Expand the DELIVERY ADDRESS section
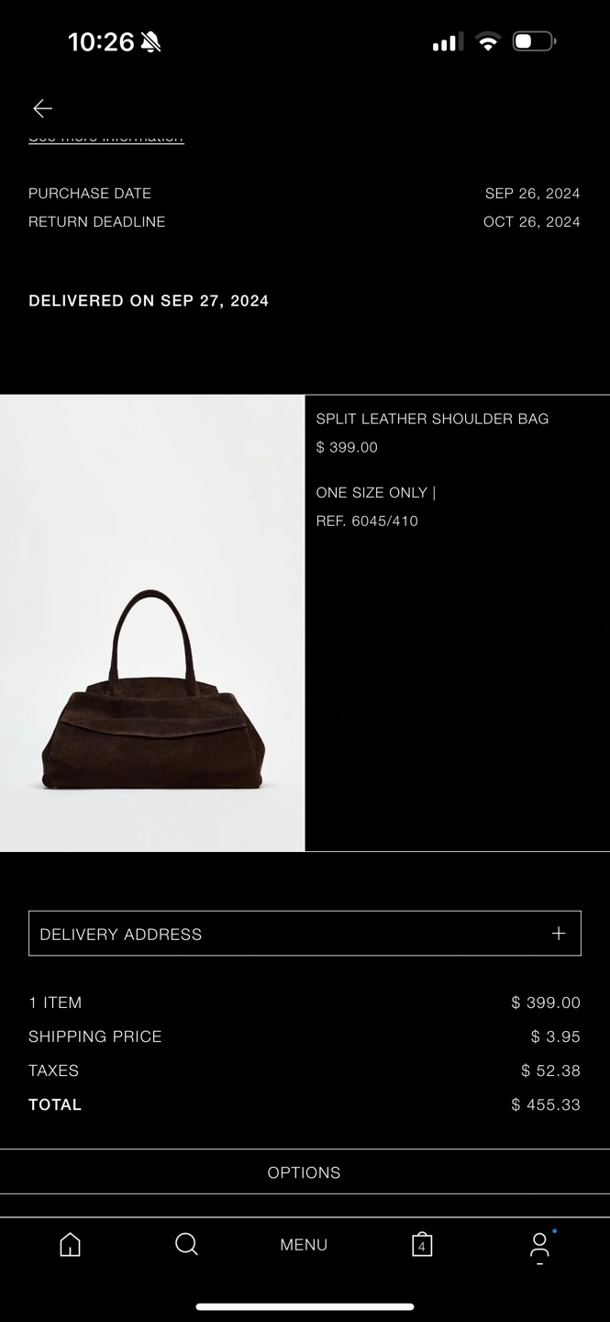The height and width of the screenshot is (1322, 610). click(x=305, y=934)
